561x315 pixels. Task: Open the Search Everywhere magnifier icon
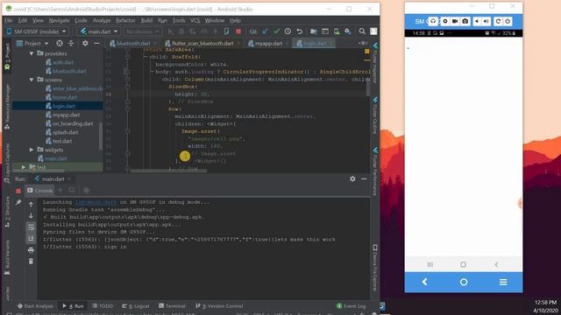point(362,31)
